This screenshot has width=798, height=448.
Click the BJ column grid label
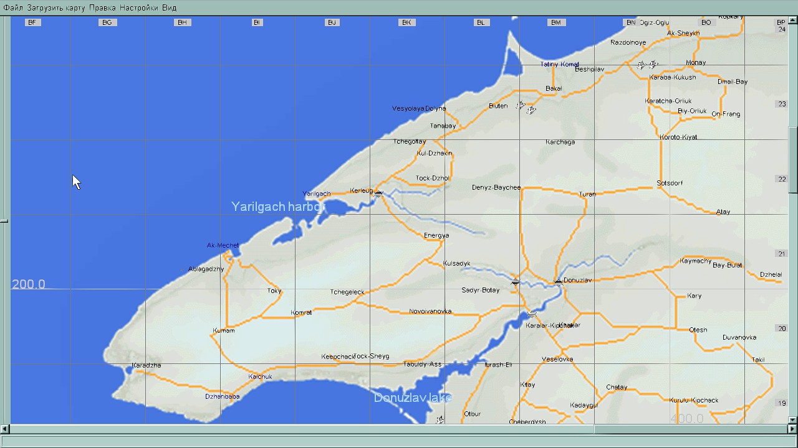[332, 22]
